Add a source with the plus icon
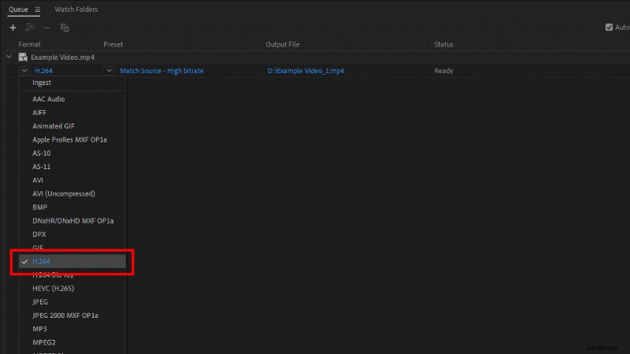Image resolution: width=630 pixels, height=354 pixels. pos(13,28)
